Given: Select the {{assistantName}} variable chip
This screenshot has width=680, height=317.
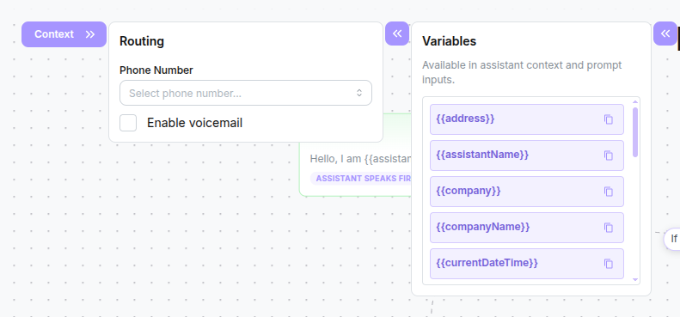Looking at the screenshot, I should [x=526, y=155].
